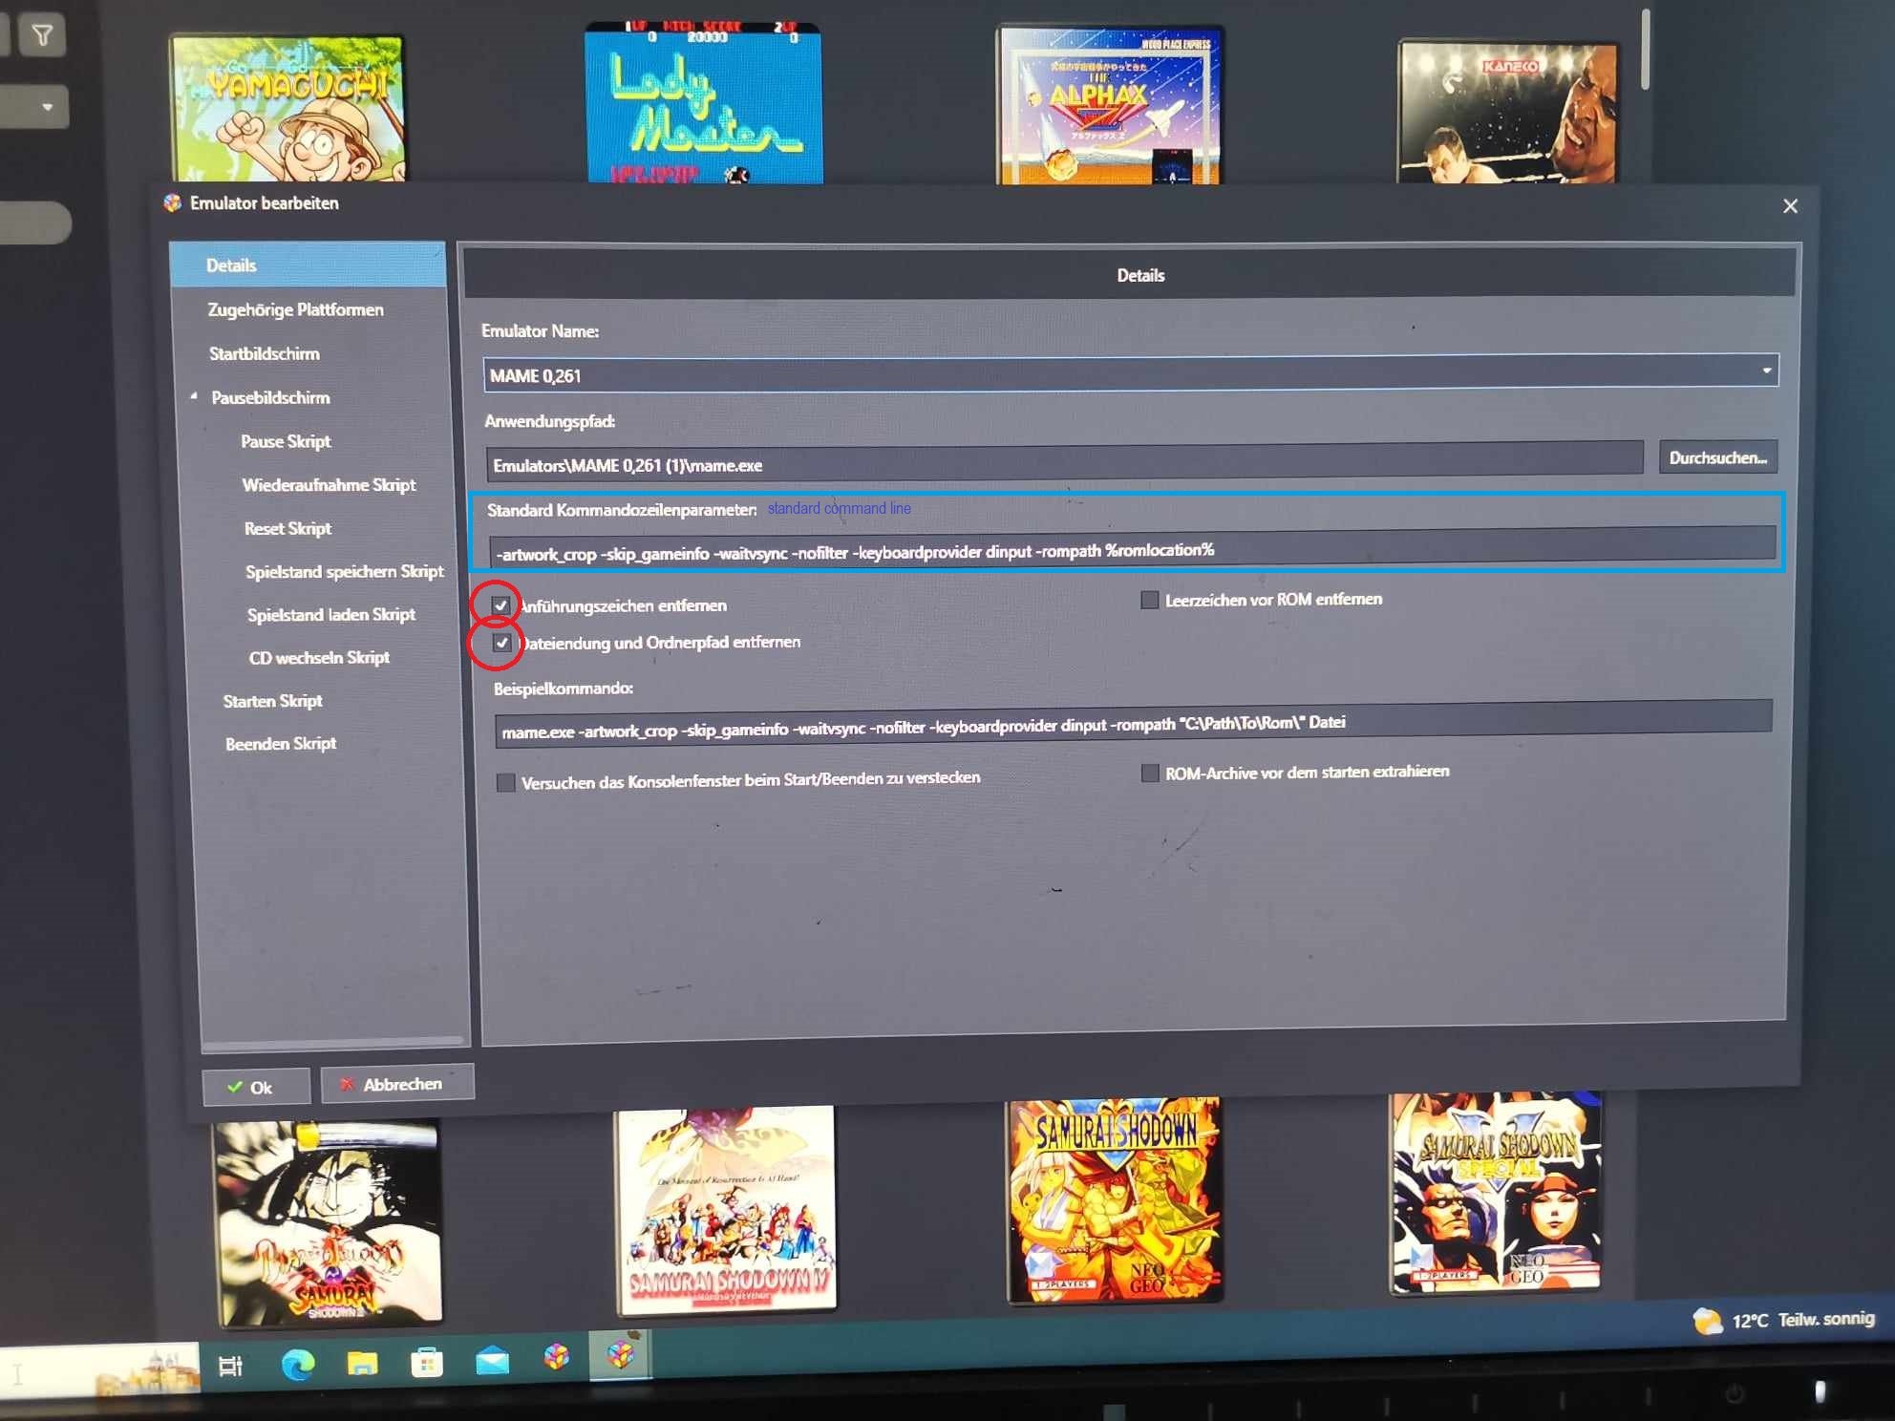This screenshot has width=1895, height=1421.
Task: Open Startbildschirm section
Action: coord(265,353)
